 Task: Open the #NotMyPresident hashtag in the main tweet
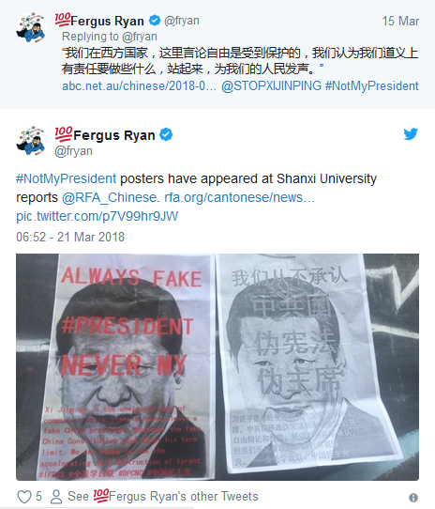point(67,178)
